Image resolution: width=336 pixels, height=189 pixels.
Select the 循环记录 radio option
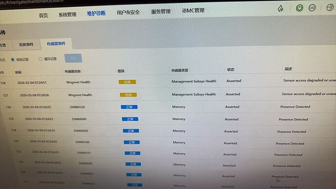click(40, 59)
